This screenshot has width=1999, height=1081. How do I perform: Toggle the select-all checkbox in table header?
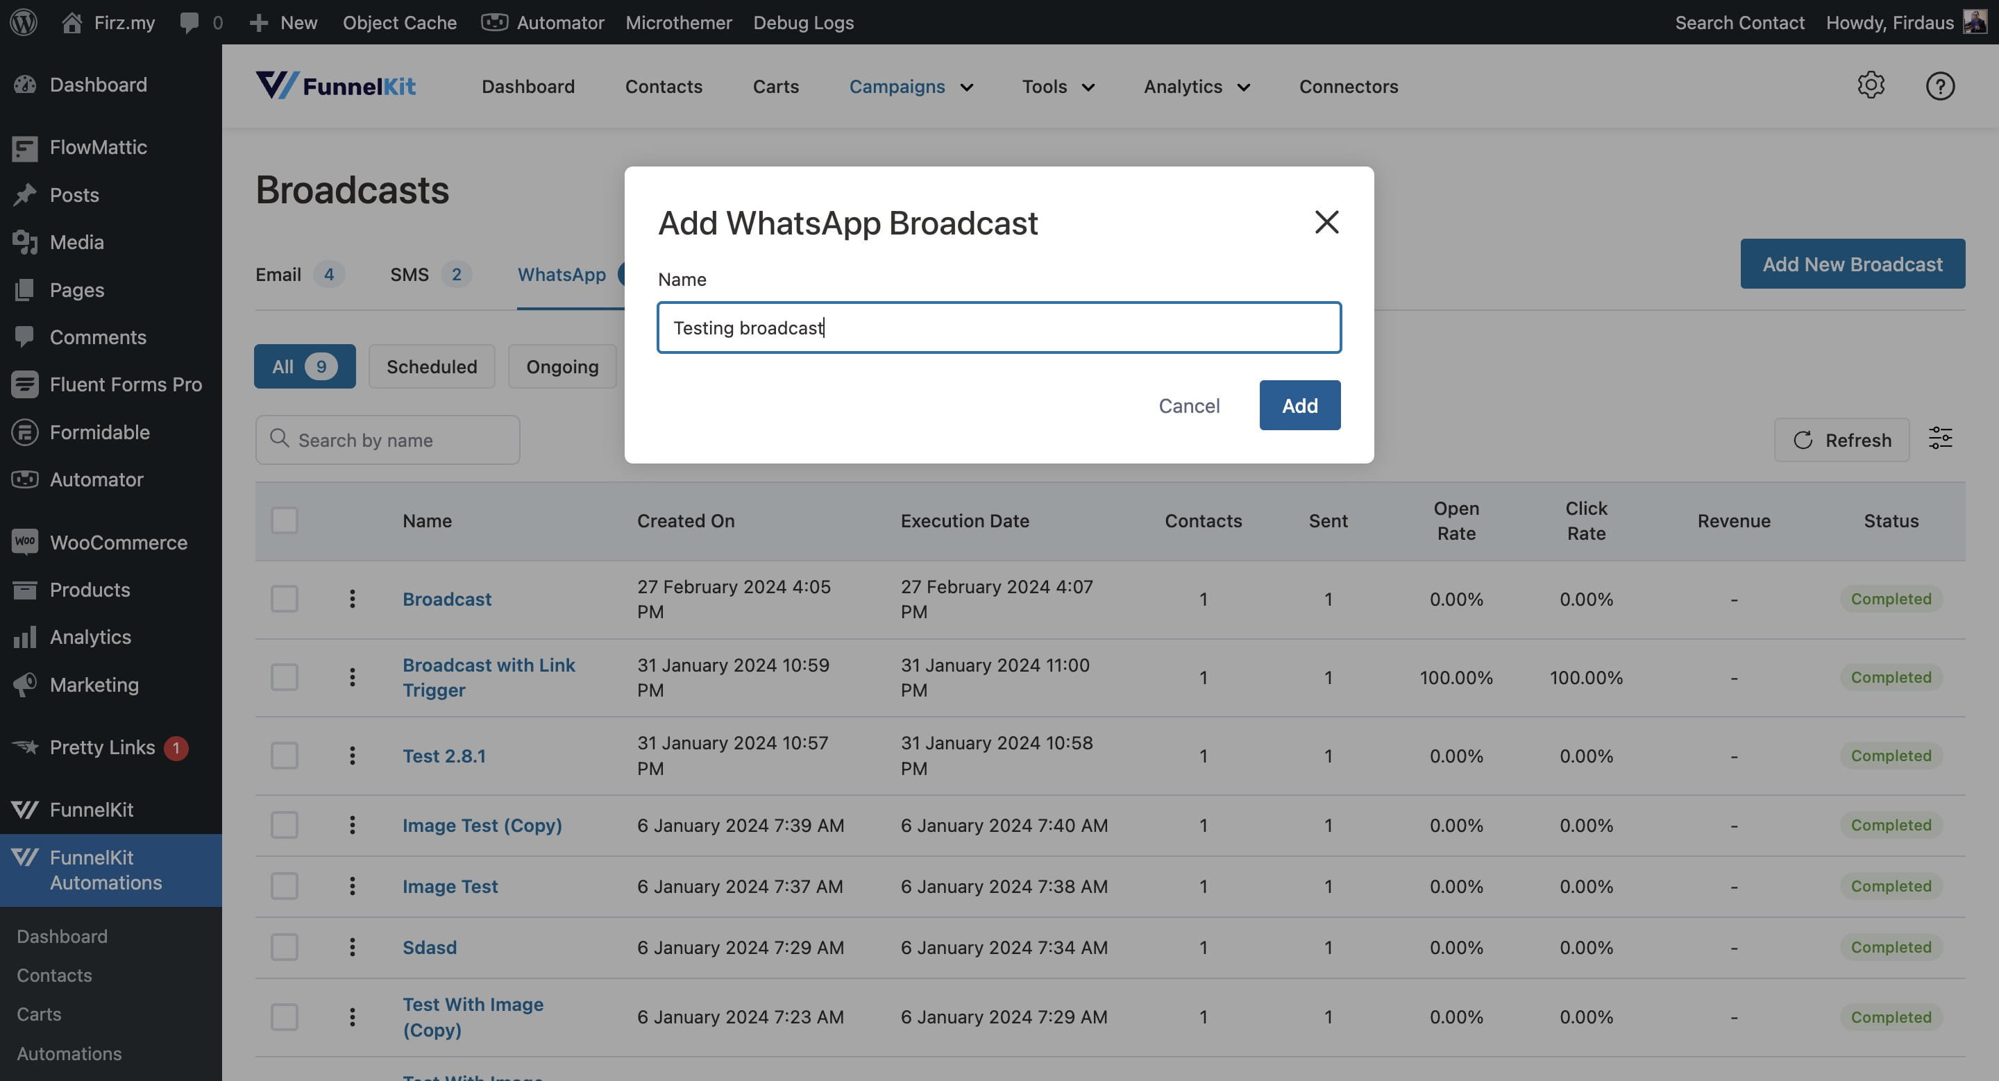(x=285, y=520)
